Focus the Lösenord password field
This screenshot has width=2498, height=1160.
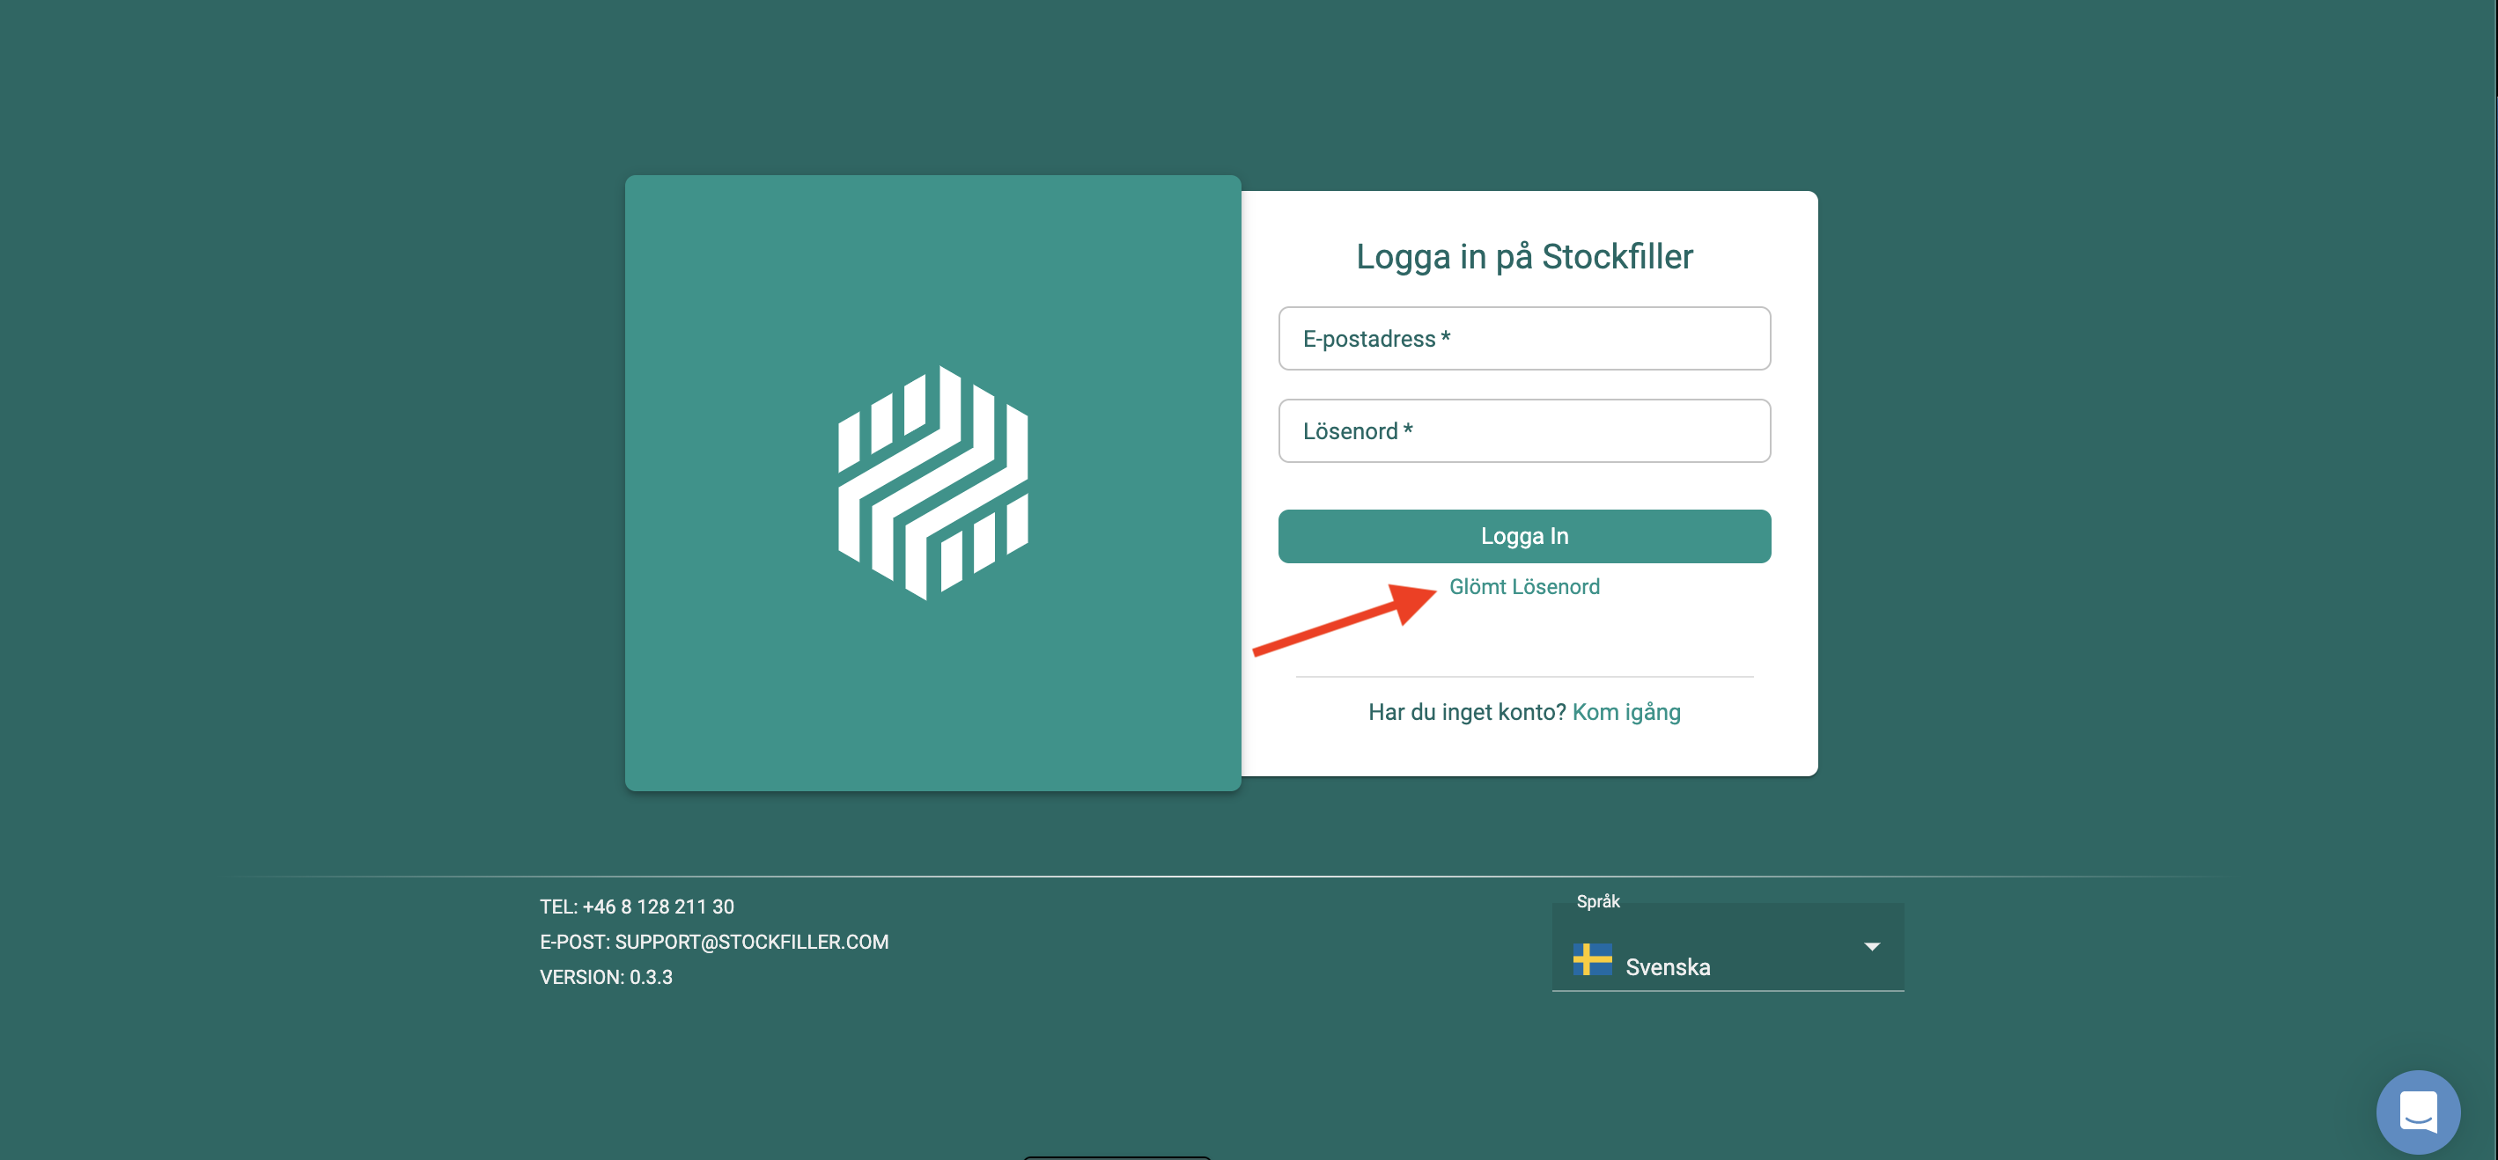coord(1523,430)
